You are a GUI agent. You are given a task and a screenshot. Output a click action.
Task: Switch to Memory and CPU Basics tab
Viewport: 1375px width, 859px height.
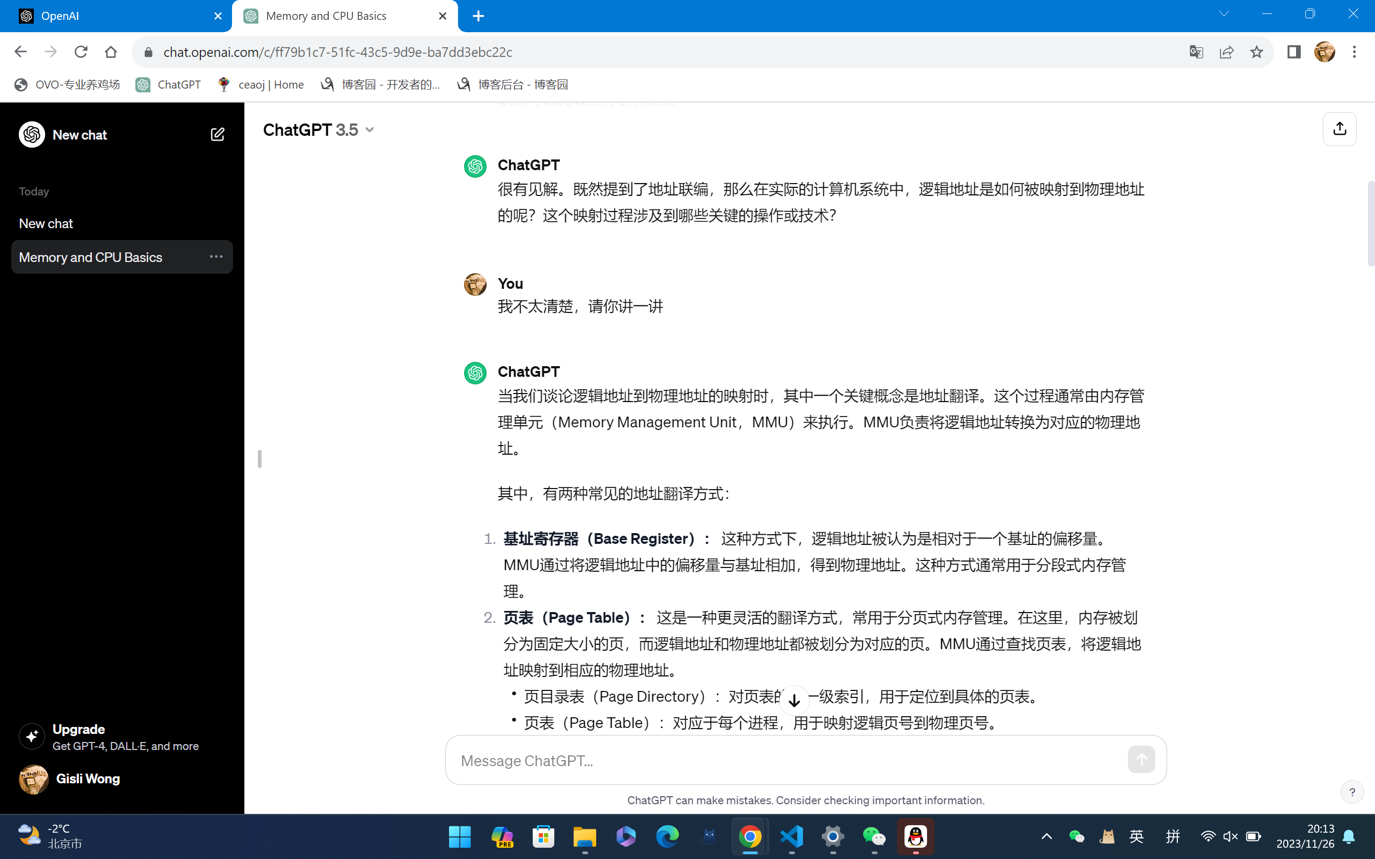click(345, 16)
